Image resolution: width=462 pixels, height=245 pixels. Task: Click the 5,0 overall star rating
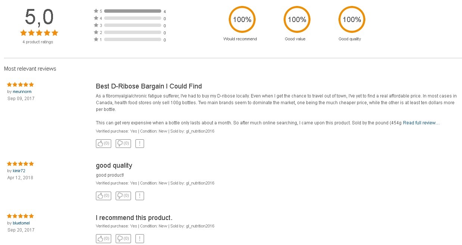point(39,33)
